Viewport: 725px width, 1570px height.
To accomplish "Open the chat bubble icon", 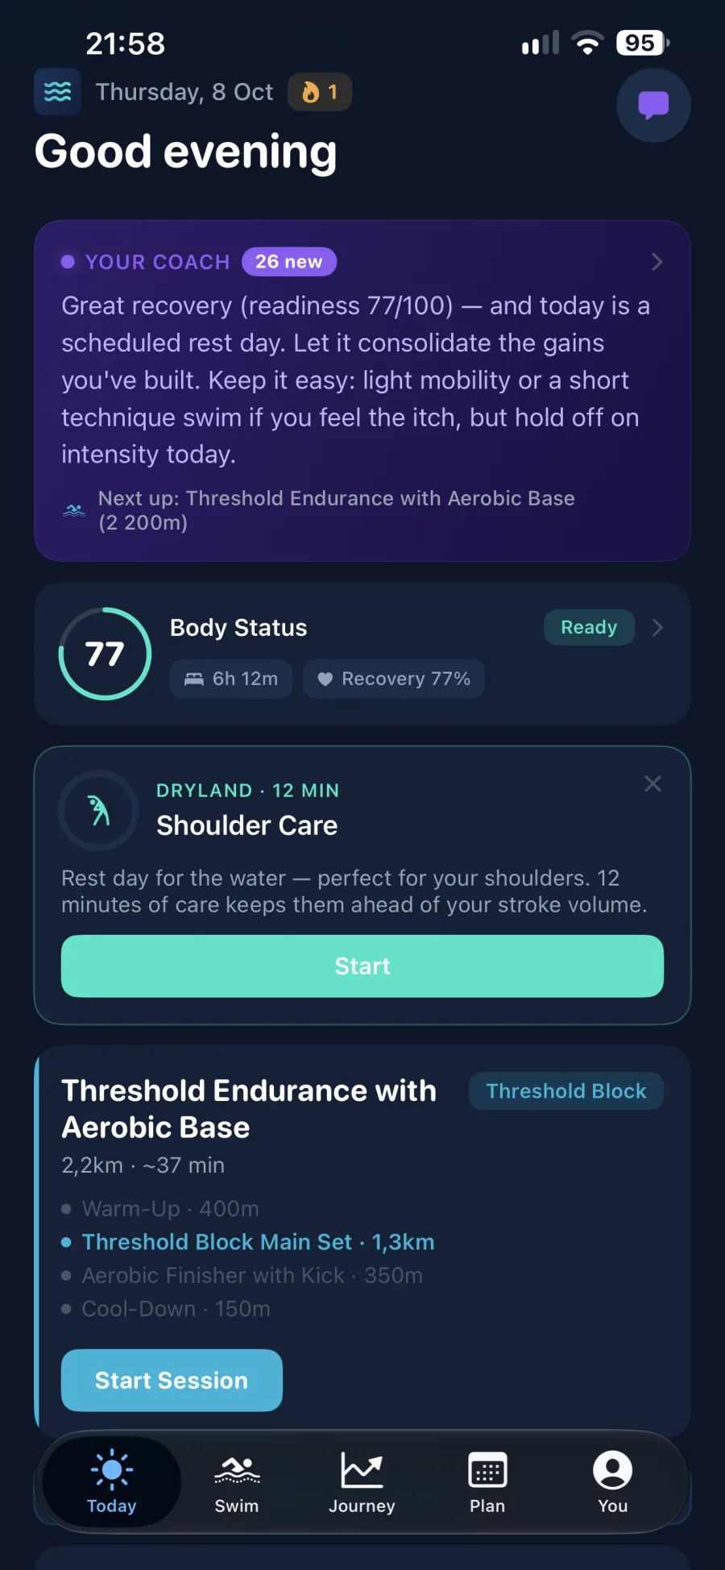I will pos(653,106).
